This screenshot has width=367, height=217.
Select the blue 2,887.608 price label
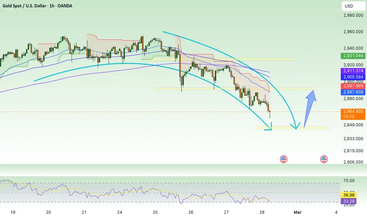coord(353,92)
